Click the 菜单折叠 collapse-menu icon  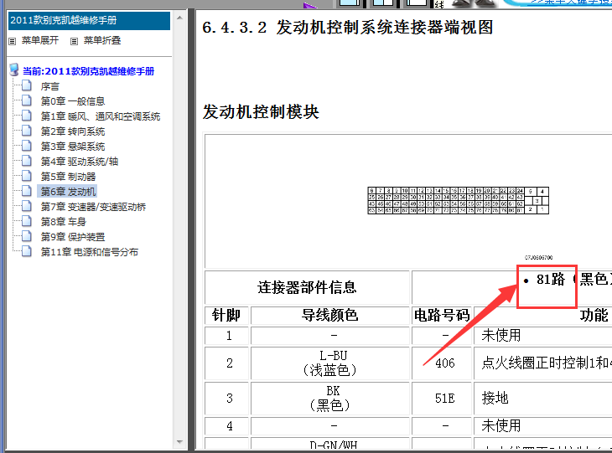[74, 41]
